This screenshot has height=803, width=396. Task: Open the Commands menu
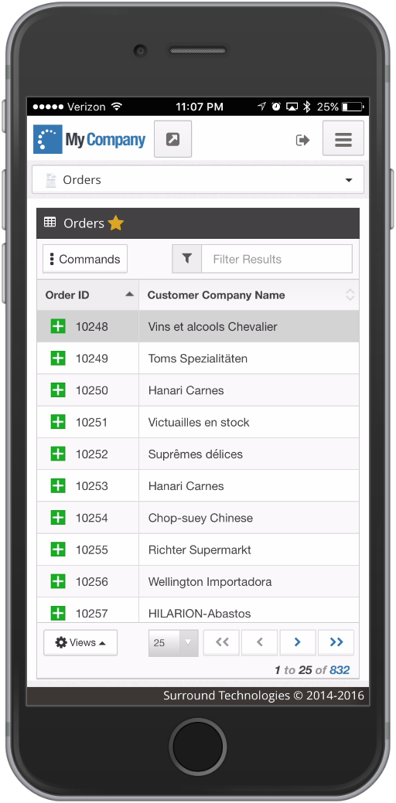coord(85,259)
